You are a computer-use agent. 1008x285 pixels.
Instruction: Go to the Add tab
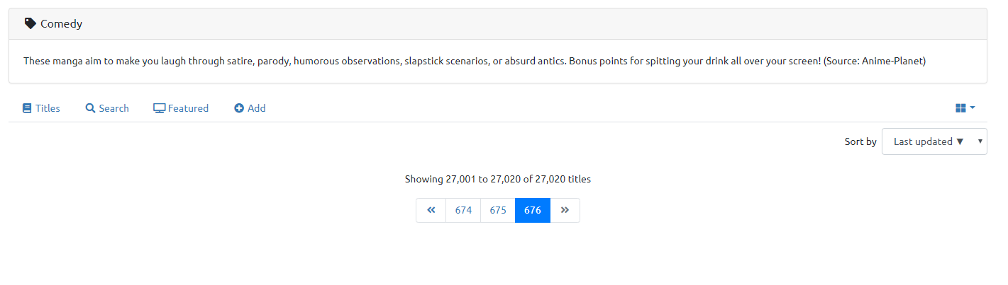coord(256,108)
